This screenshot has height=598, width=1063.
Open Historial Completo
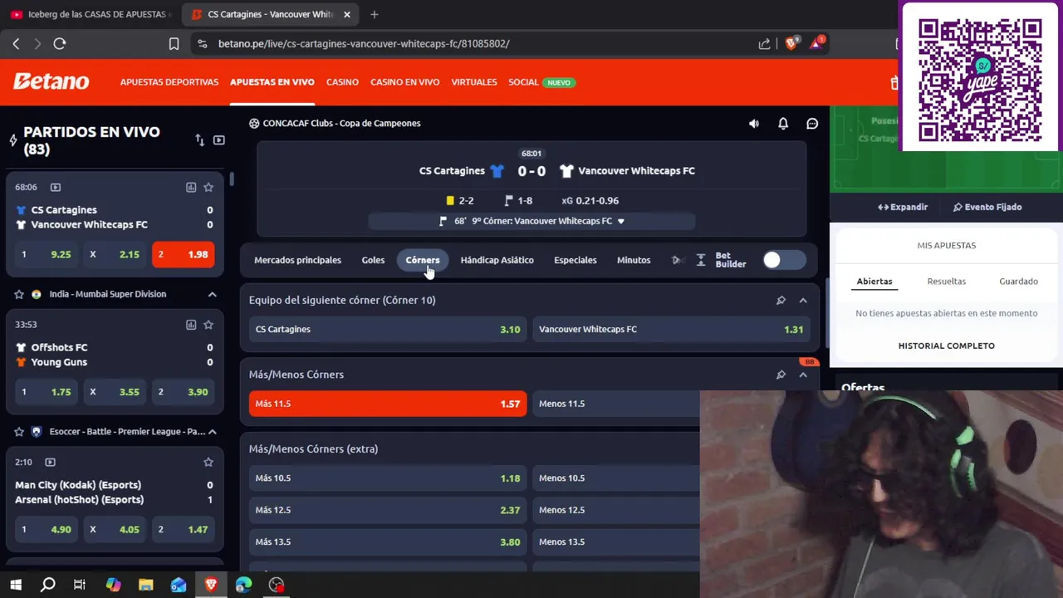[946, 346]
